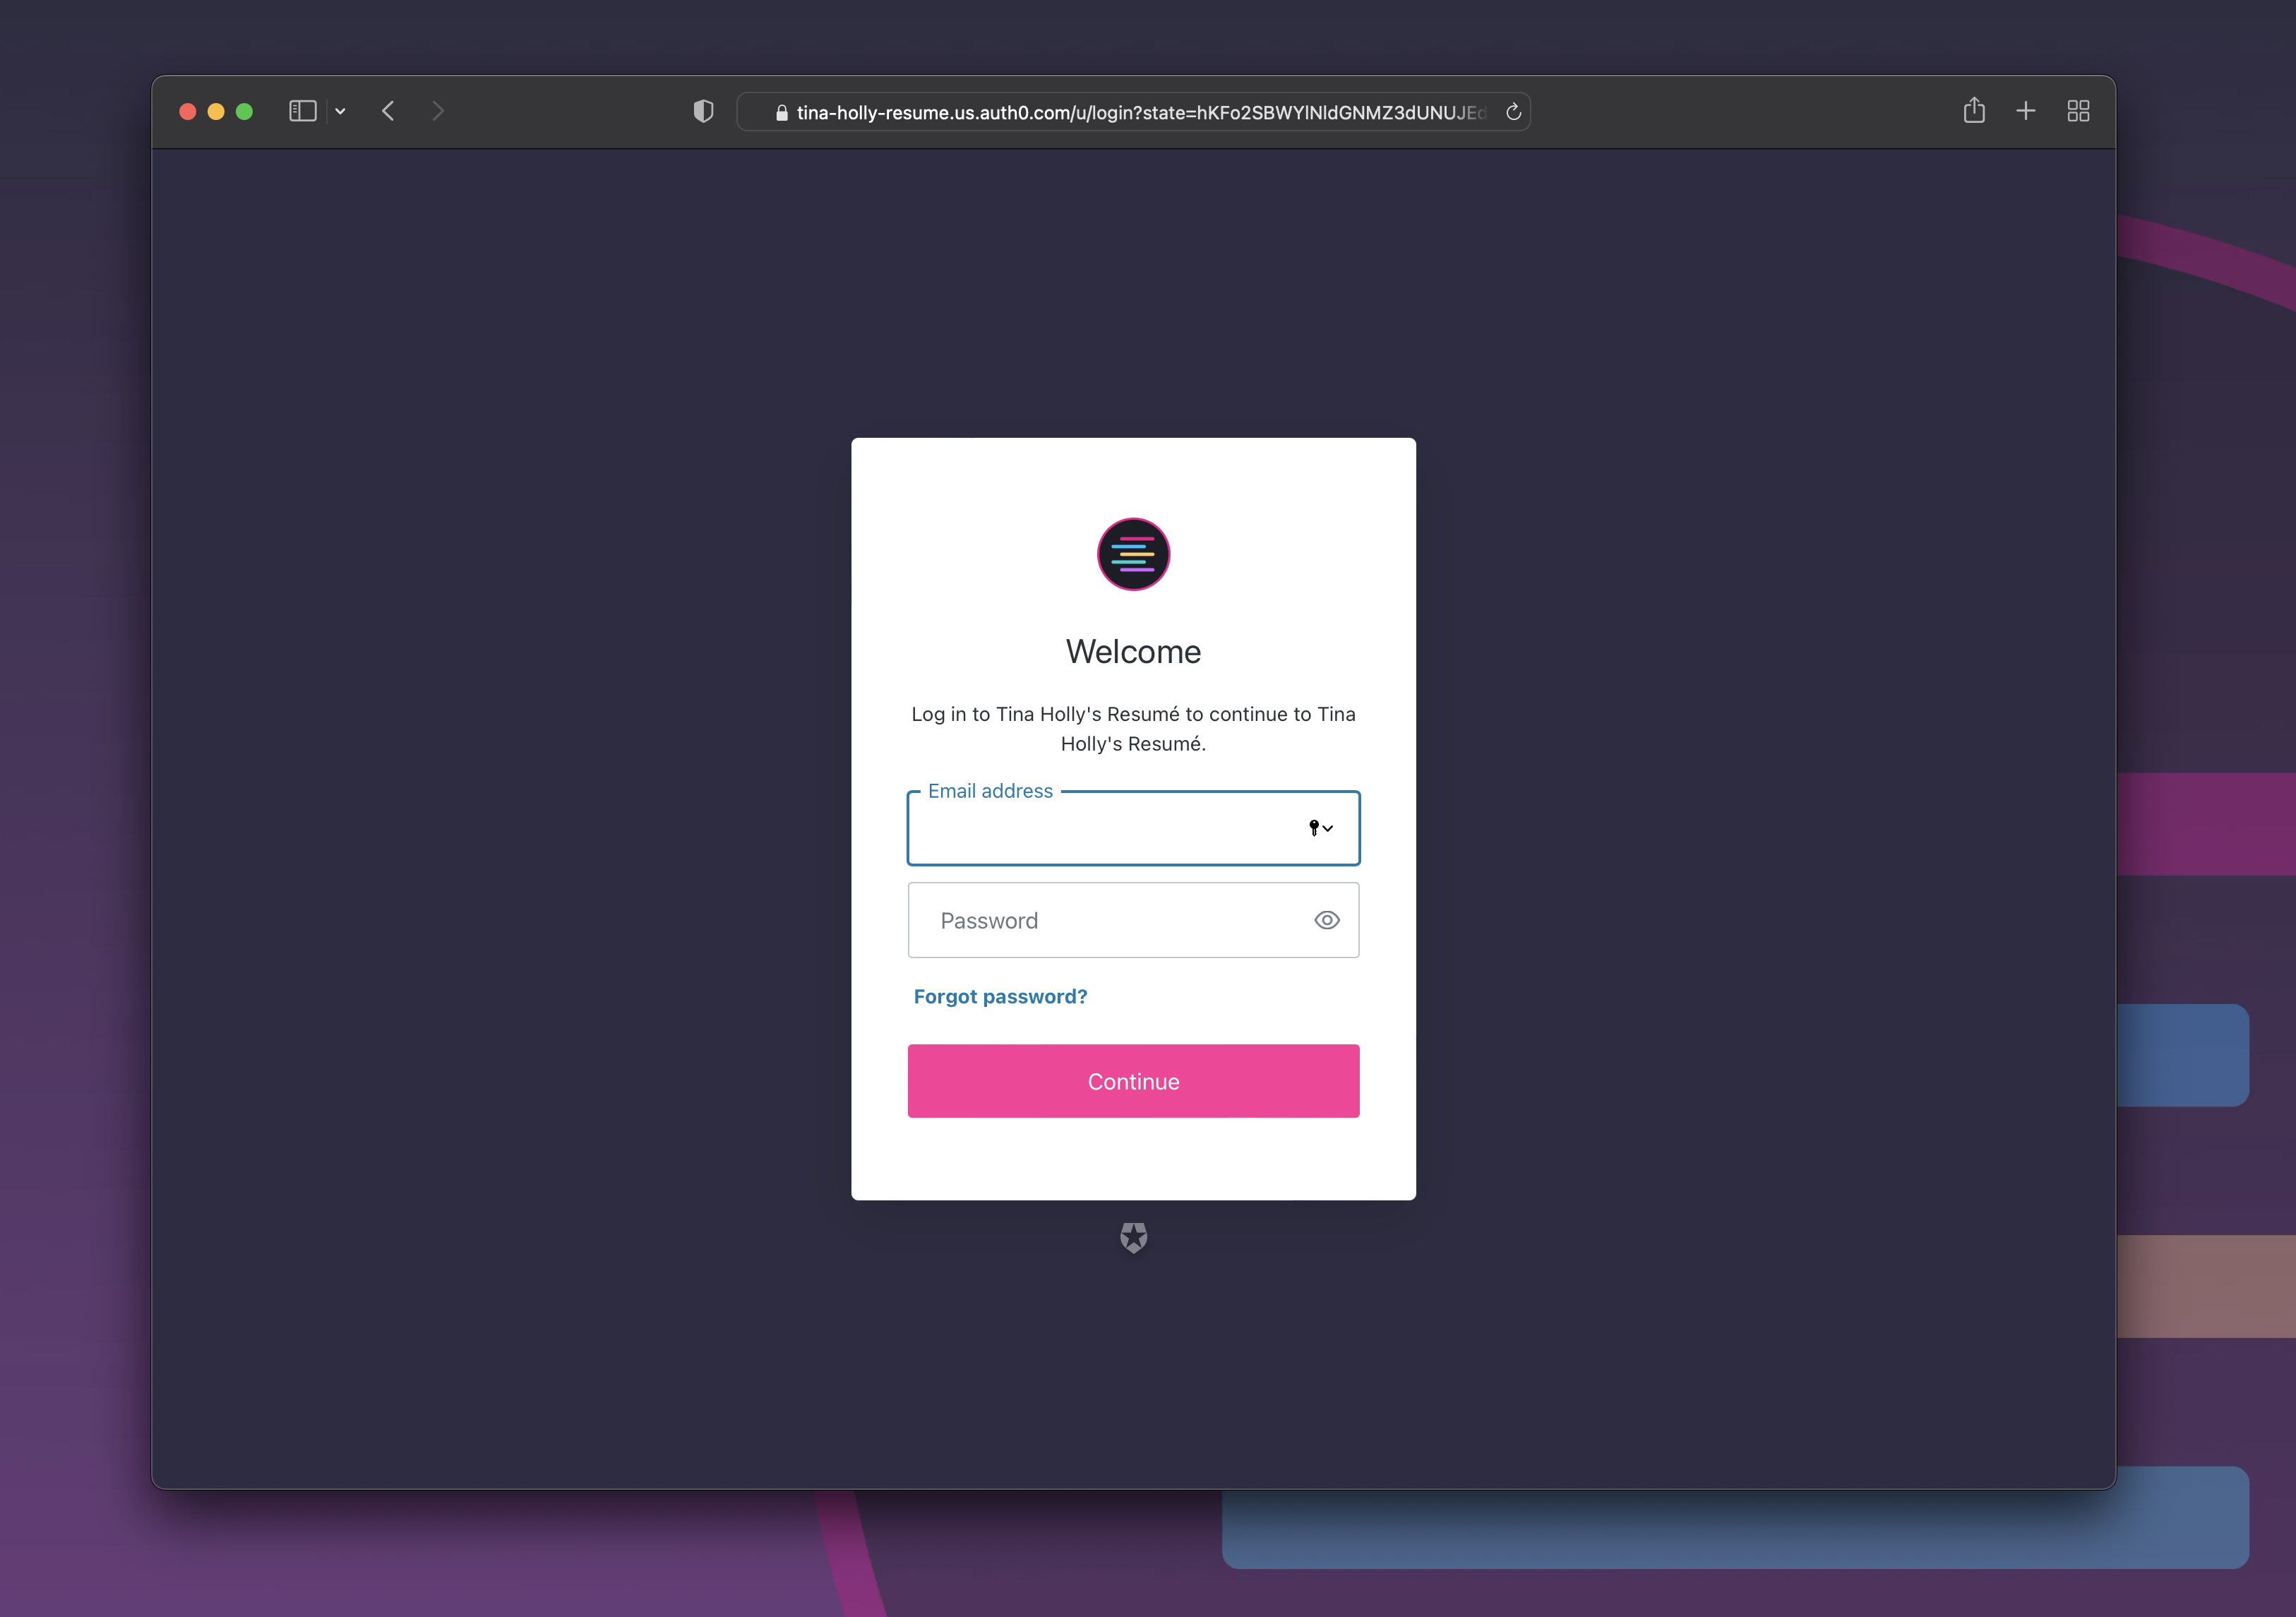This screenshot has height=1617, width=2296.
Task: Open the Share menu icon
Action: (x=1973, y=110)
